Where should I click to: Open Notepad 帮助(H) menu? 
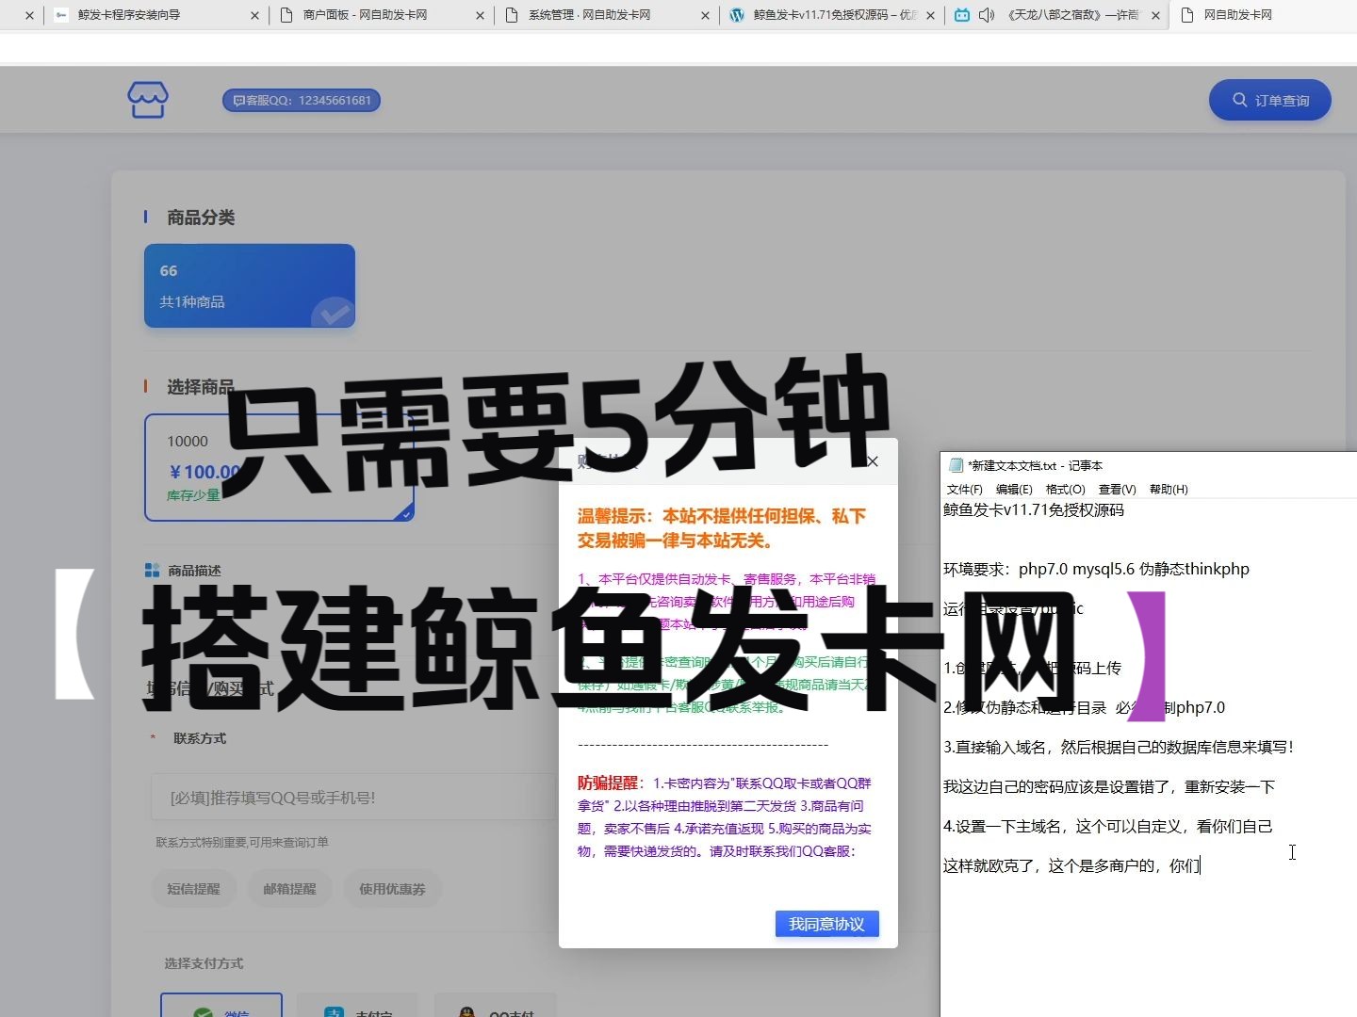[1169, 490]
